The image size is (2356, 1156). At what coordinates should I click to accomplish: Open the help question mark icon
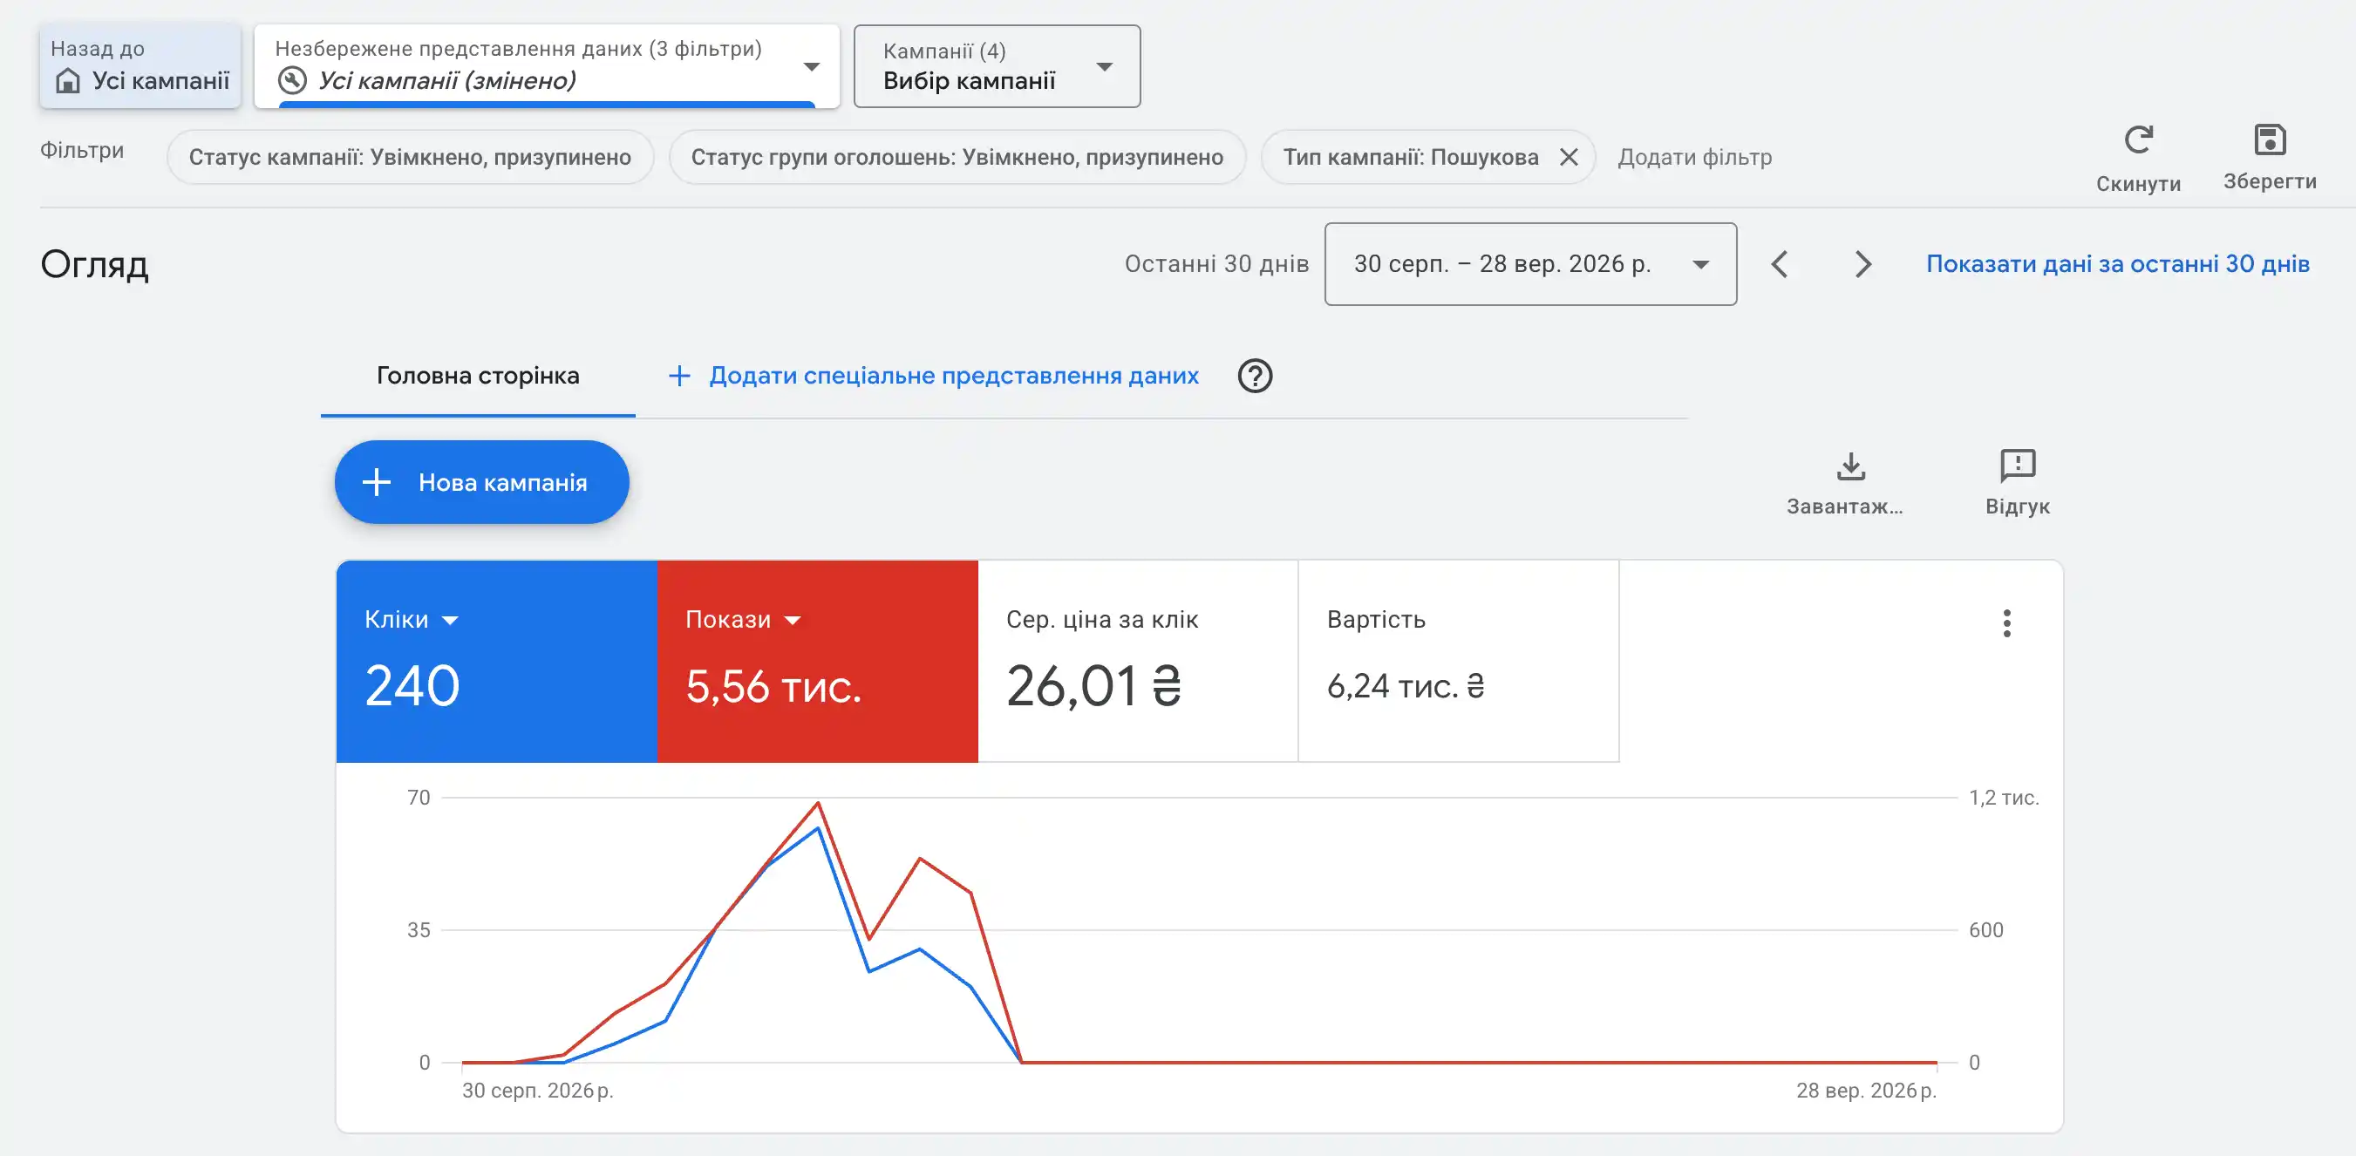1255,376
